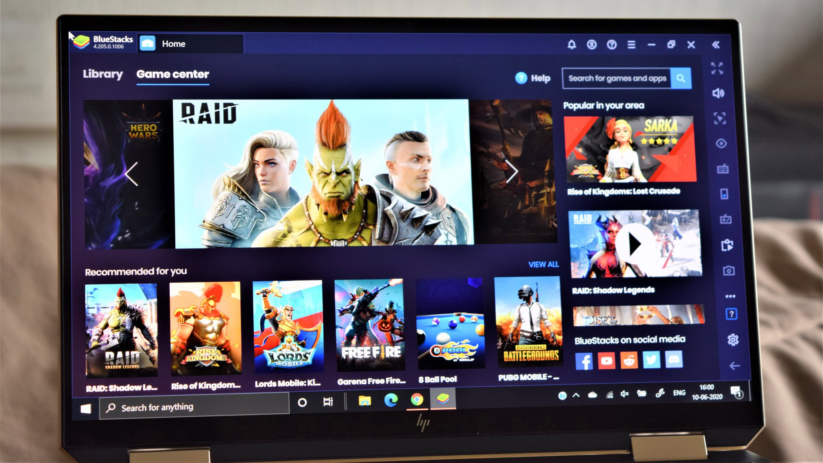Click the BlueStacks notification bell icon
Viewport: 823px width, 463px height.
click(x=571, y=44)
